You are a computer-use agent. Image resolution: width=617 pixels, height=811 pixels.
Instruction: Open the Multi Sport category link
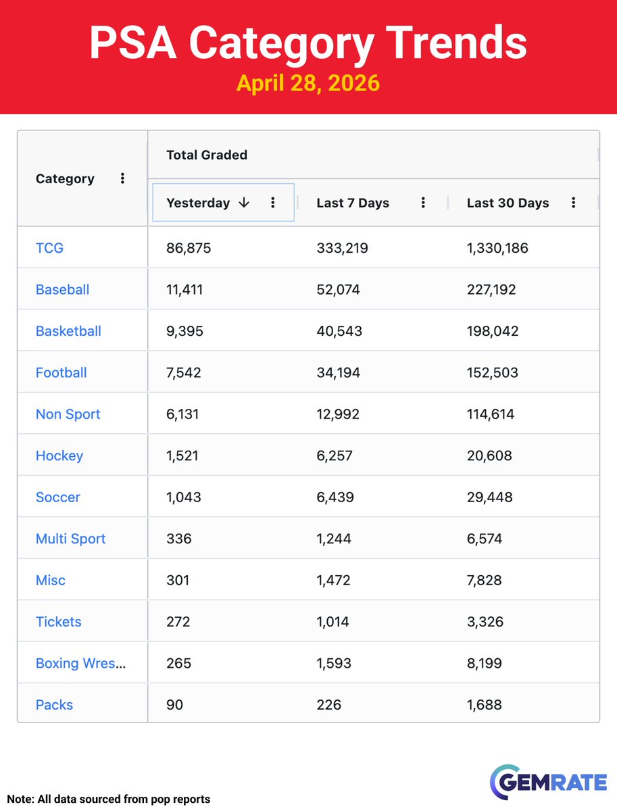click(70, 539)
